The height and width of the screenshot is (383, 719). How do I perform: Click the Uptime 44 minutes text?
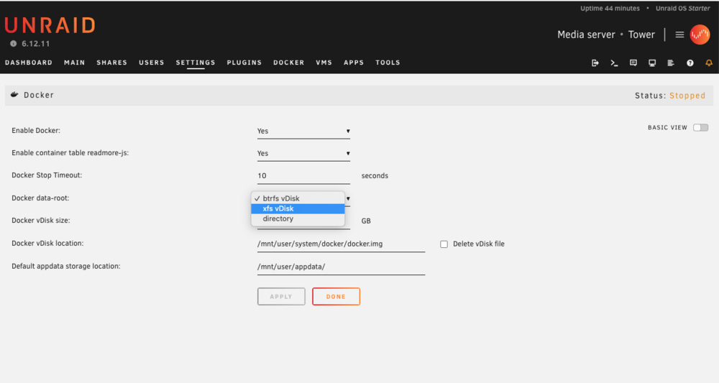(x=610, y=8)
